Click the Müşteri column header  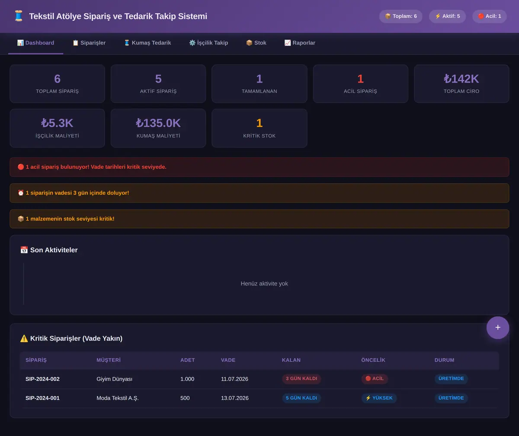(x=109, y=360)
